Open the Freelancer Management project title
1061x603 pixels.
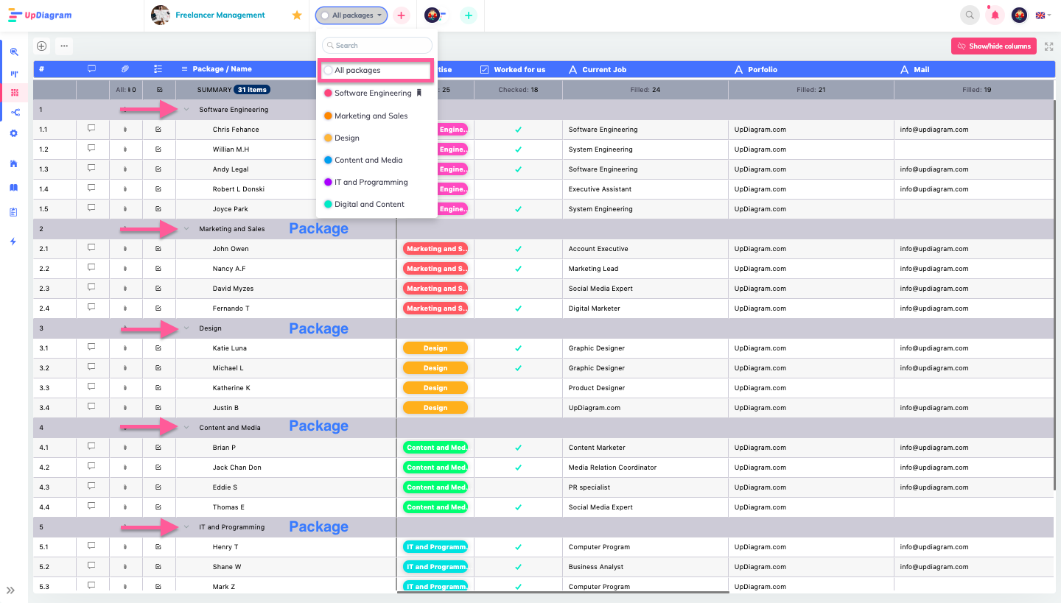click(x=220, y=15)
